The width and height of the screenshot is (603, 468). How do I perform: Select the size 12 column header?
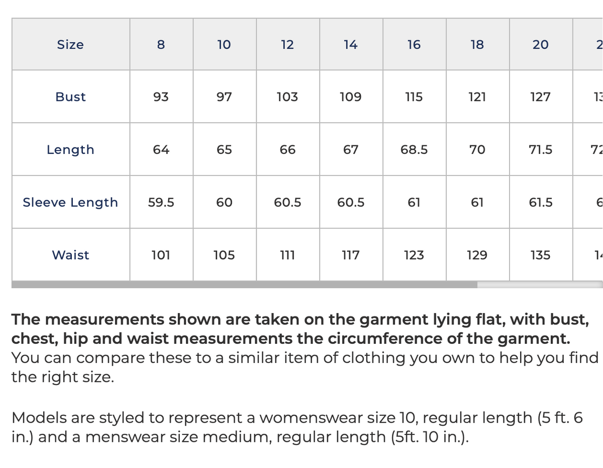pyautogui.click(x=288, y=44)
